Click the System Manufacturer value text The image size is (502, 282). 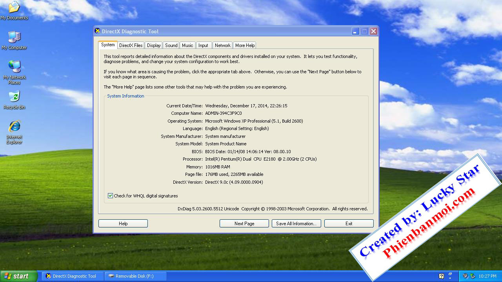click(226, 136)
